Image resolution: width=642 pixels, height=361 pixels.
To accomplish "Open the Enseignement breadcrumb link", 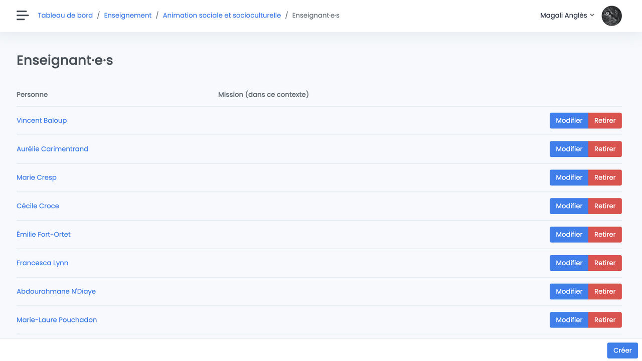I will click(127, 16).
